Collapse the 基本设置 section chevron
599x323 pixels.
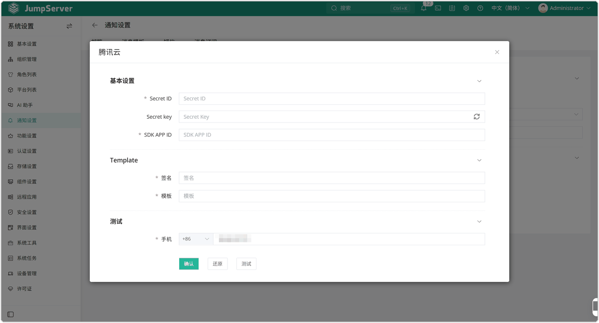[479, 81]
